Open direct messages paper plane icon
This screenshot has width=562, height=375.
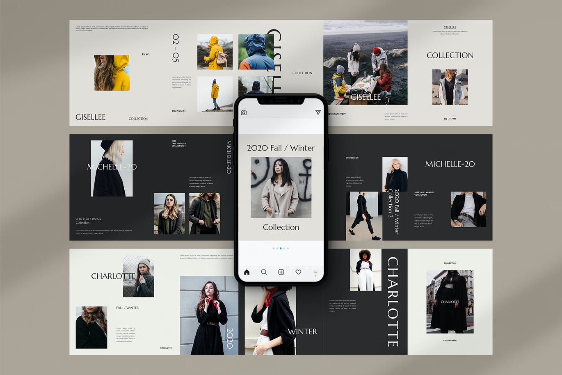click(318, 112)
